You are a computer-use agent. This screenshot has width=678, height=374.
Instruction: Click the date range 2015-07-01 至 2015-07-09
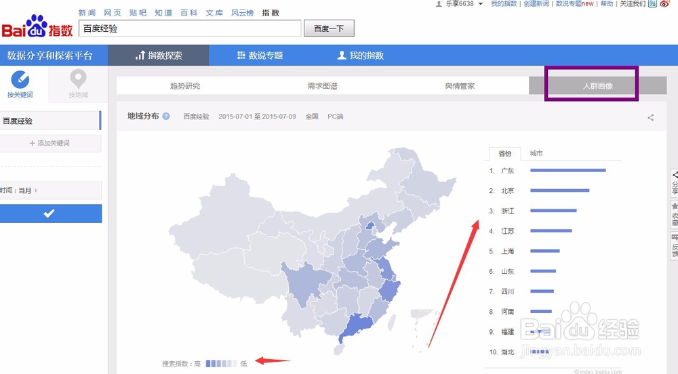click(x=257, y=117)
